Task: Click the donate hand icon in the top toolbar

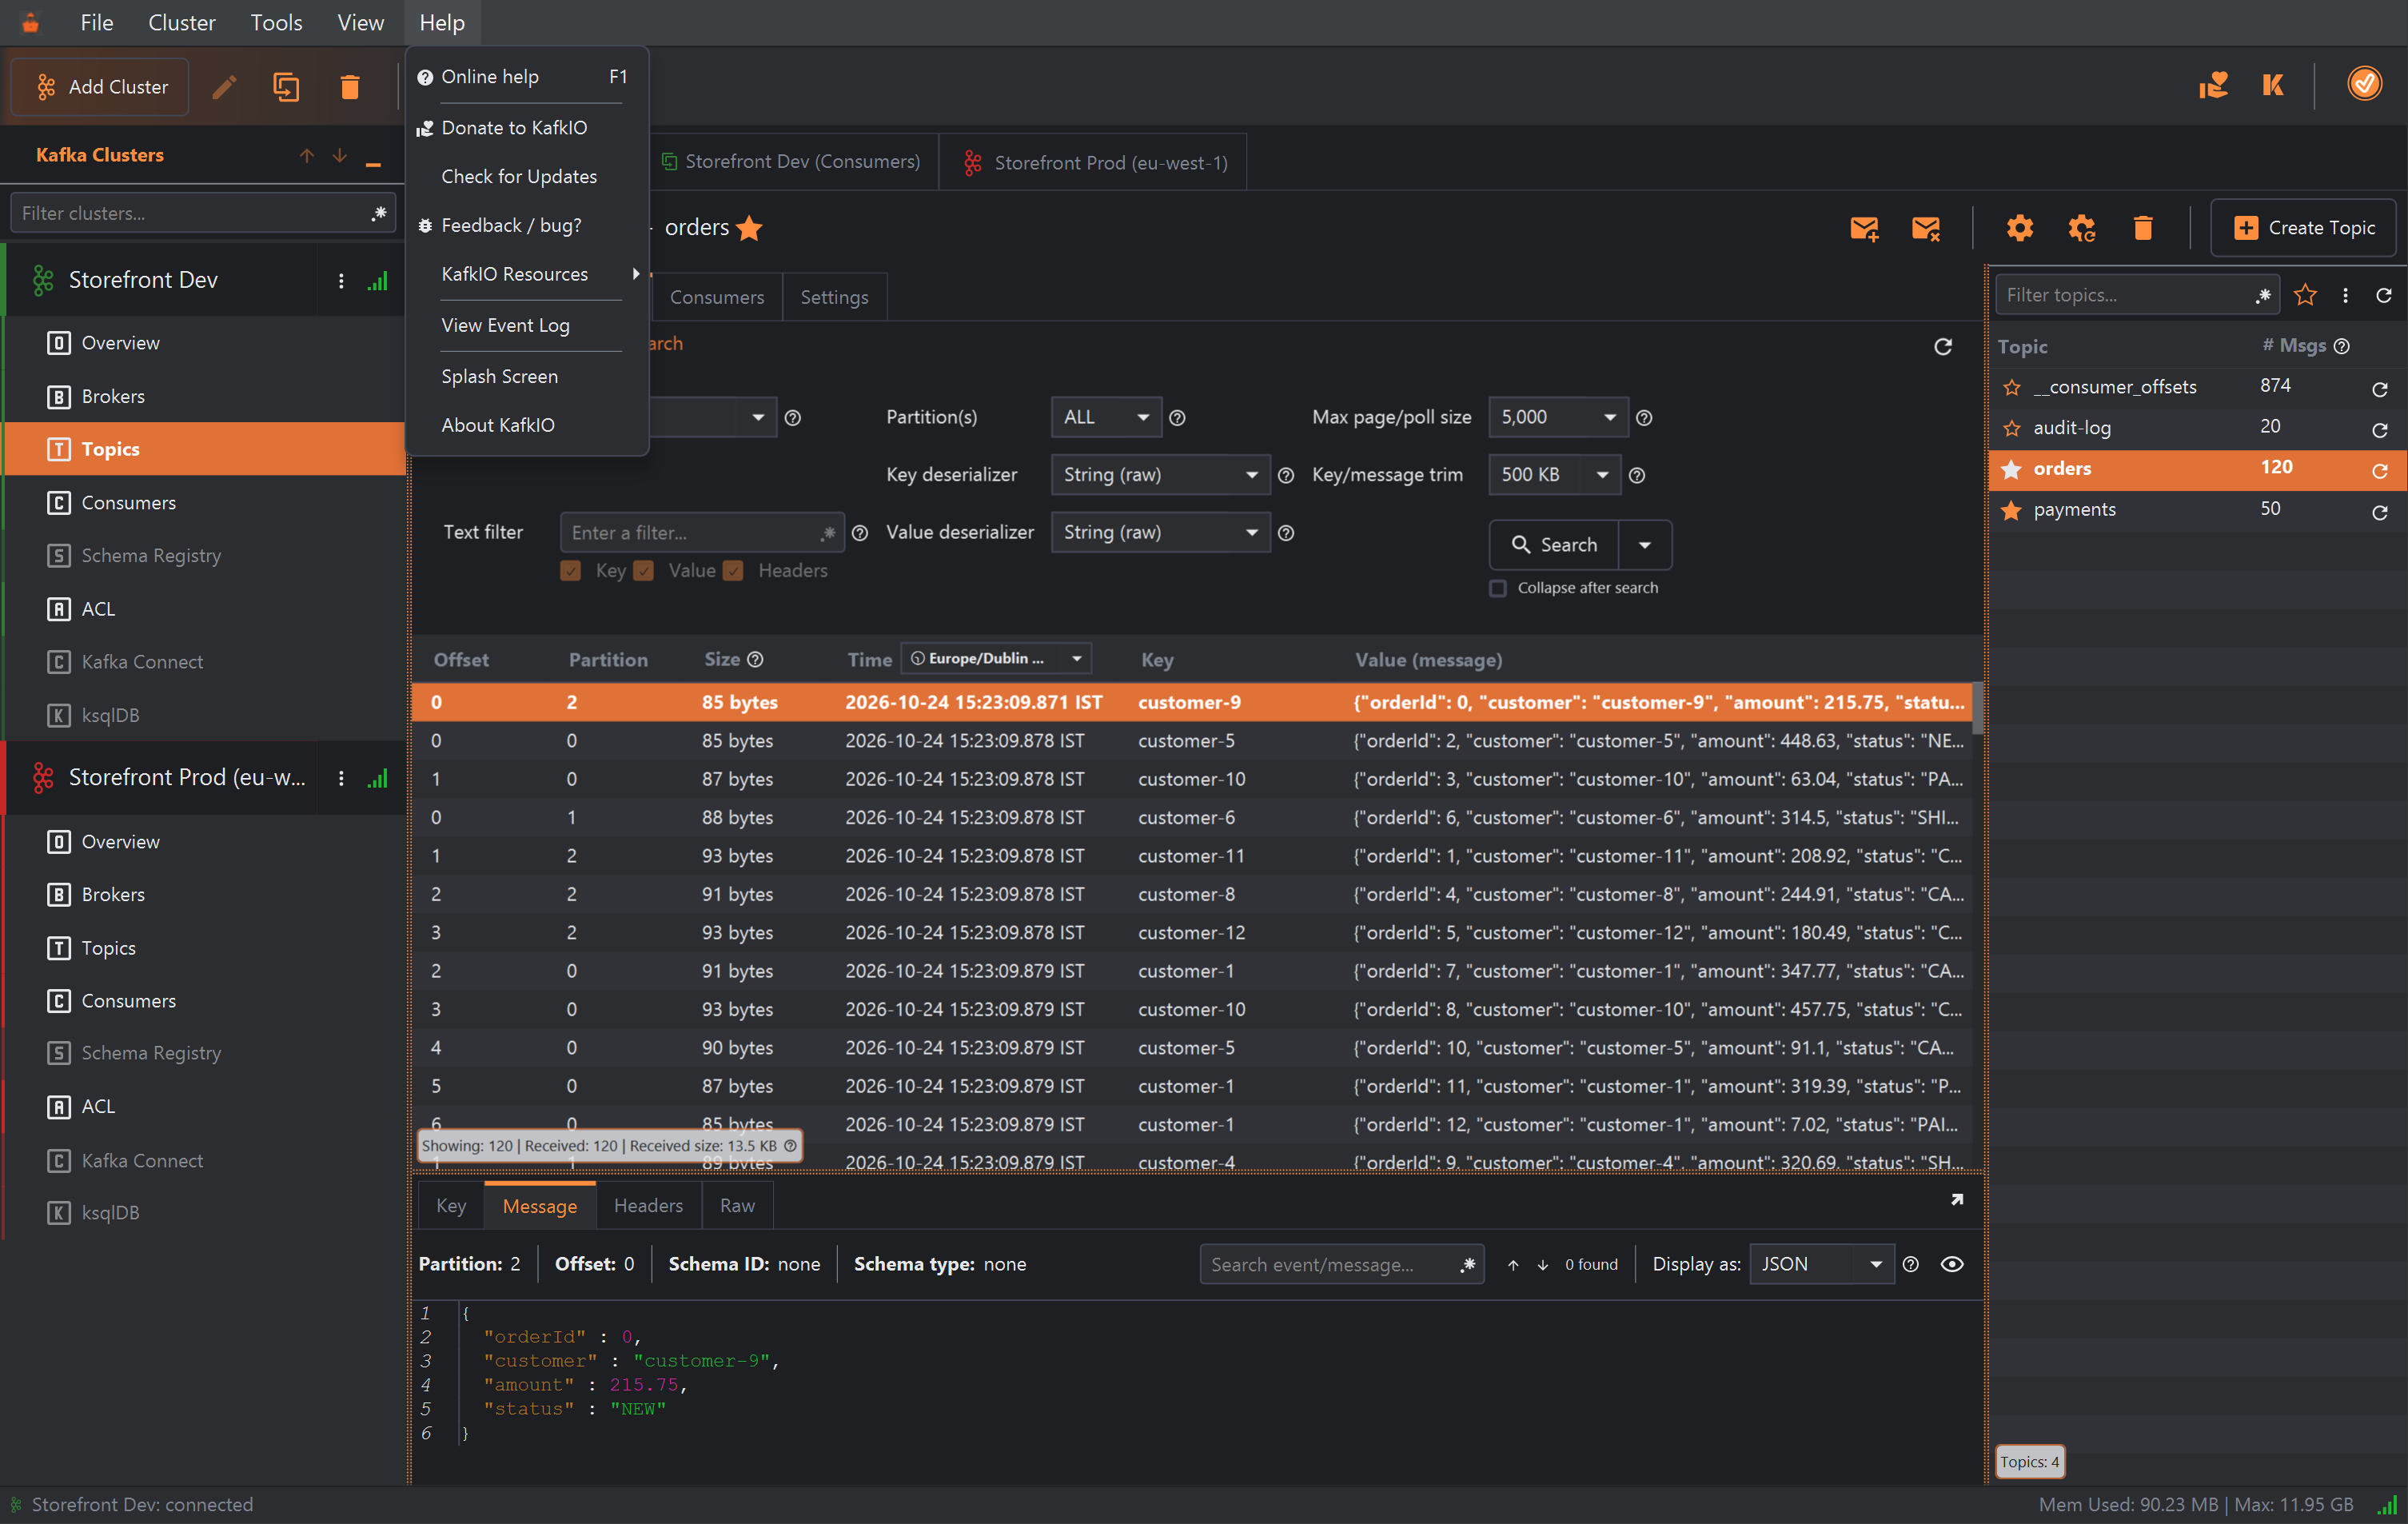Action: (2213, 84)
